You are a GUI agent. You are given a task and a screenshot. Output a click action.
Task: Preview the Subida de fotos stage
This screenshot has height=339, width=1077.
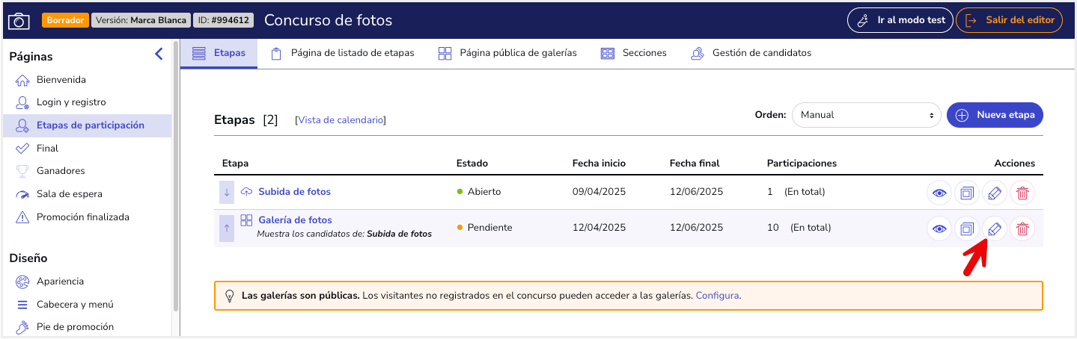point(939,192)
